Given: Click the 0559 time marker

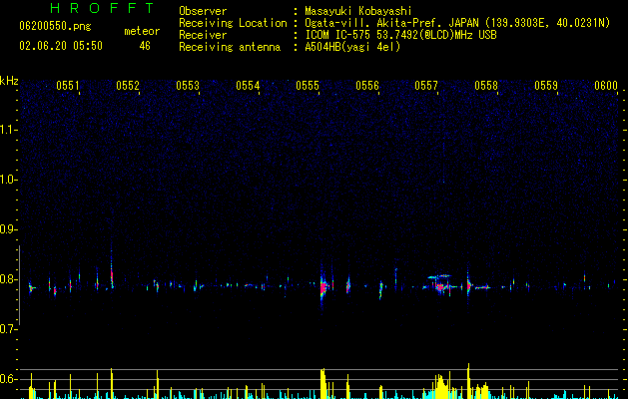Looking at the screenshot, I should (546, 86).
